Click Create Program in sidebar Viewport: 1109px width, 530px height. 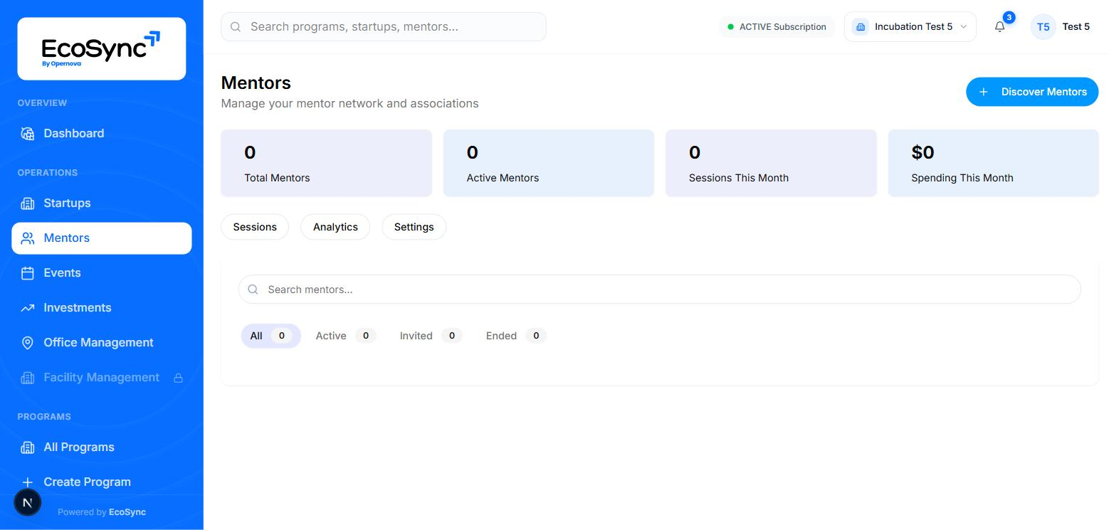pyautogui.click(x=102, y=482)
